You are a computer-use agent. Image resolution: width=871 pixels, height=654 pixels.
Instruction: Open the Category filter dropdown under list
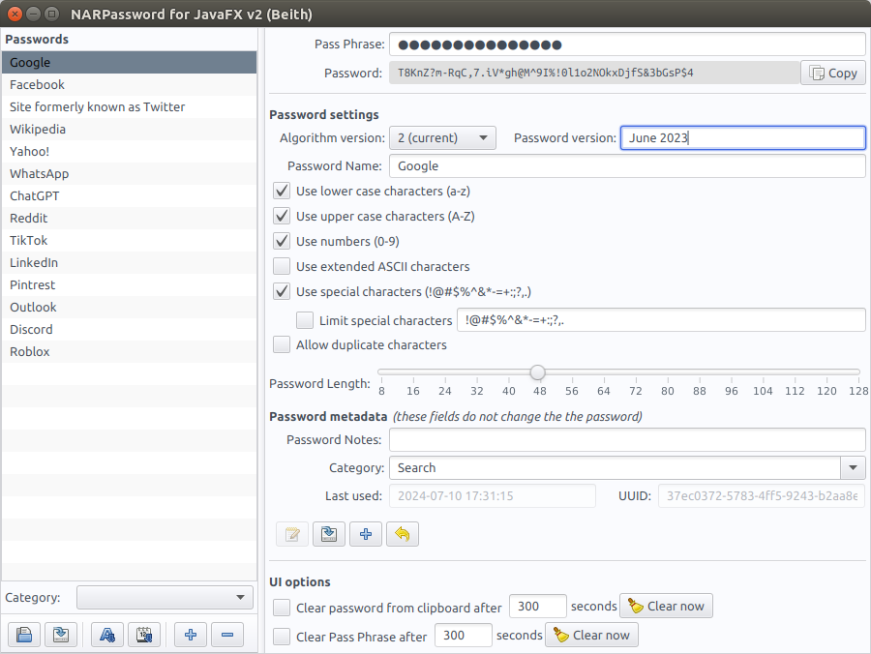point(165,598)
